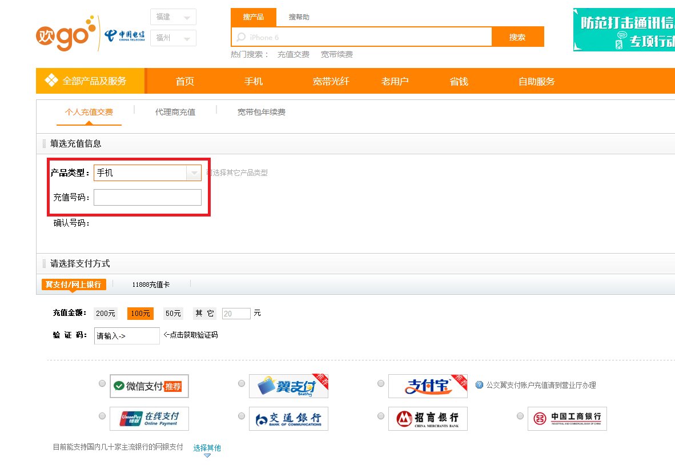Select the WeChat Pay (微信支付) logo
675x465 pixels.
(x=149, y=386)
